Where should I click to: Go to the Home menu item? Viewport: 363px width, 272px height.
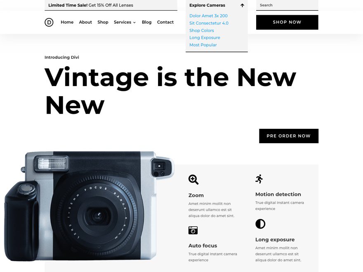pyautogui.click(x=67, y=22)
